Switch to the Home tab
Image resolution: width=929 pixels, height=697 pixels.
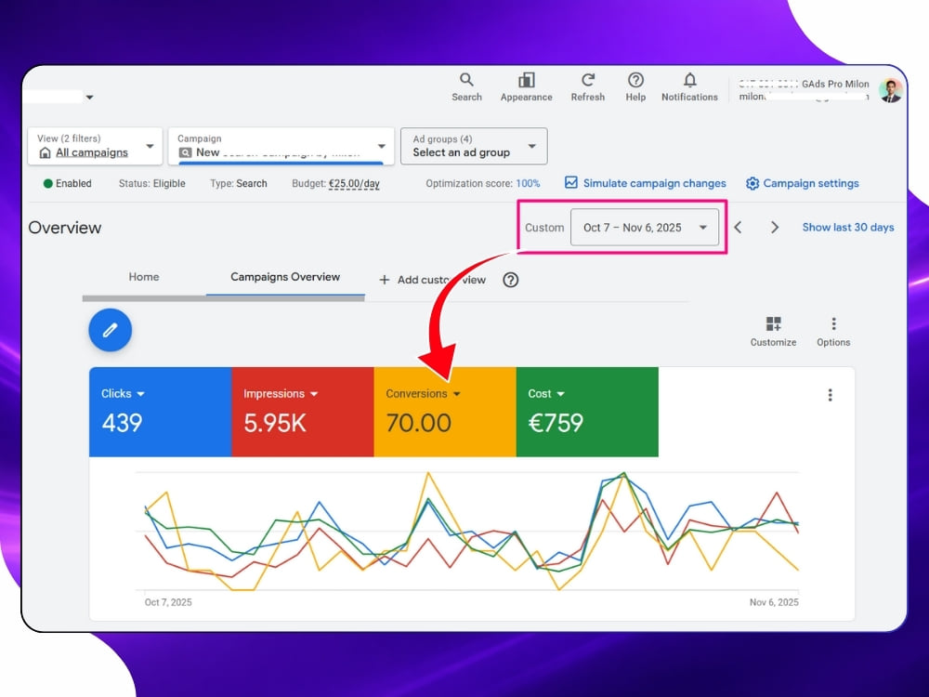[x=144, y=277]
